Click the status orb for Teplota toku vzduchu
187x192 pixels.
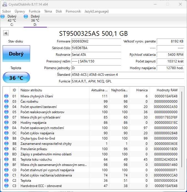click(x=6, y=159)
